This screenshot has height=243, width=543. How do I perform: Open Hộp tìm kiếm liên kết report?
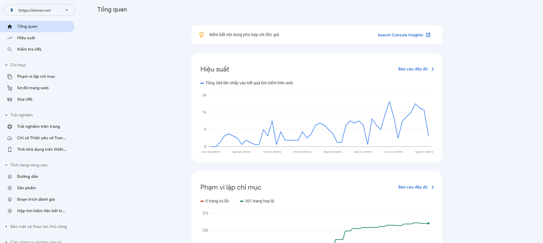37,211
